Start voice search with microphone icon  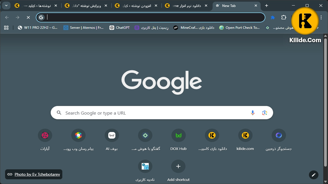pyautogui.click(x=253, y=113)
